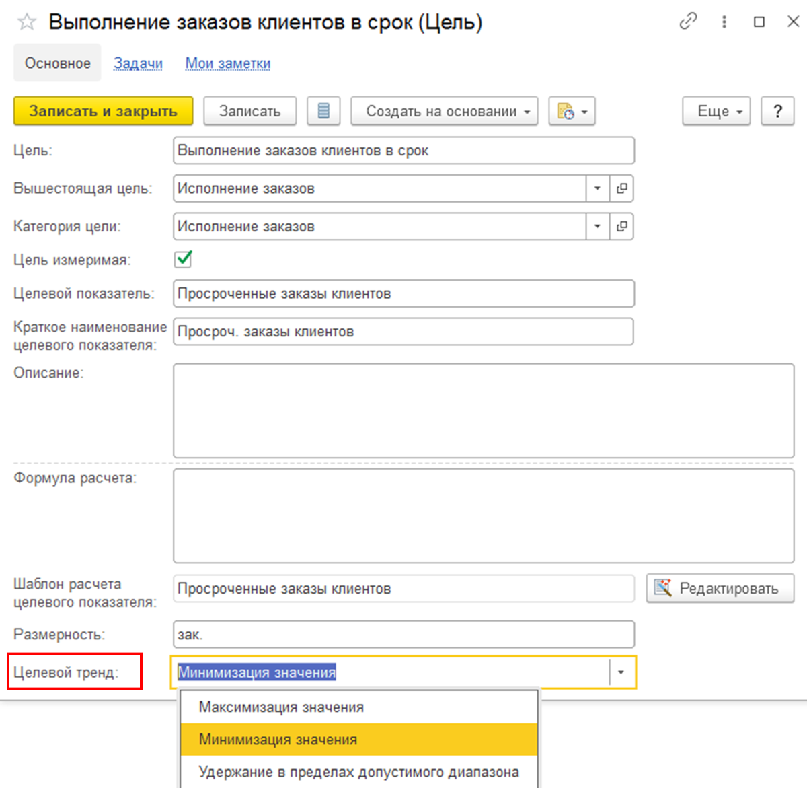Click the Записать и закрыть button
The image size is (807, 788).
click(x=103, y=111)
